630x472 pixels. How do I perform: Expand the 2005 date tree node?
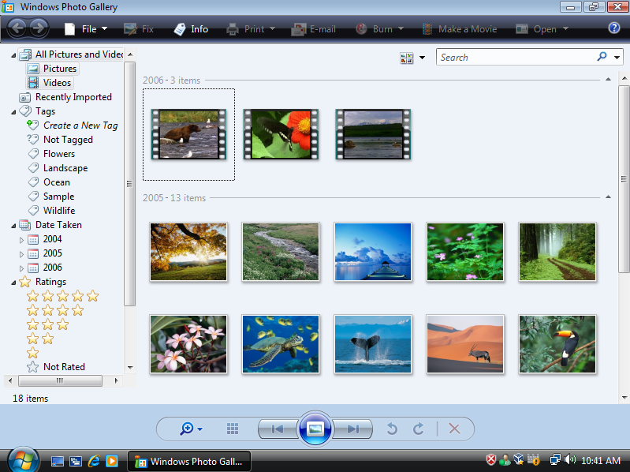pos(22,253)
